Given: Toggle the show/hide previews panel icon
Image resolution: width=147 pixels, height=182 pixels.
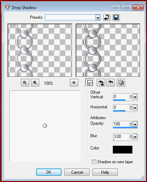Looking at the screenshot, I should tap(90, 83).
